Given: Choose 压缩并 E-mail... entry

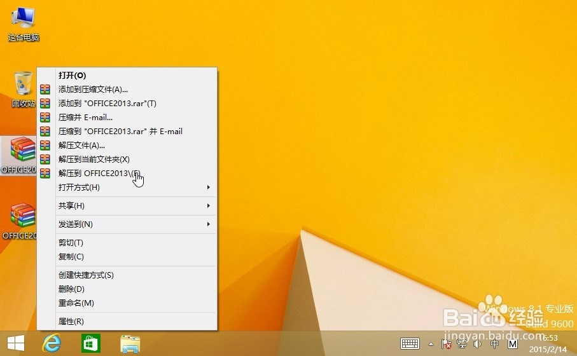Looking at the screenshot, I should pyautogui.click(x=127, y=118).
